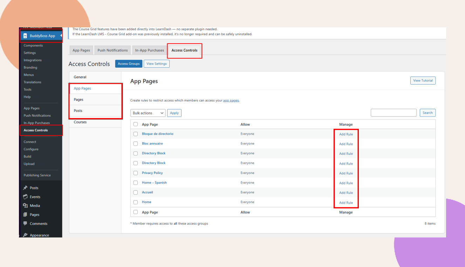Toggle the footer App Page checkbox
The width and height of the screenshot is (465, 267).
136,212
